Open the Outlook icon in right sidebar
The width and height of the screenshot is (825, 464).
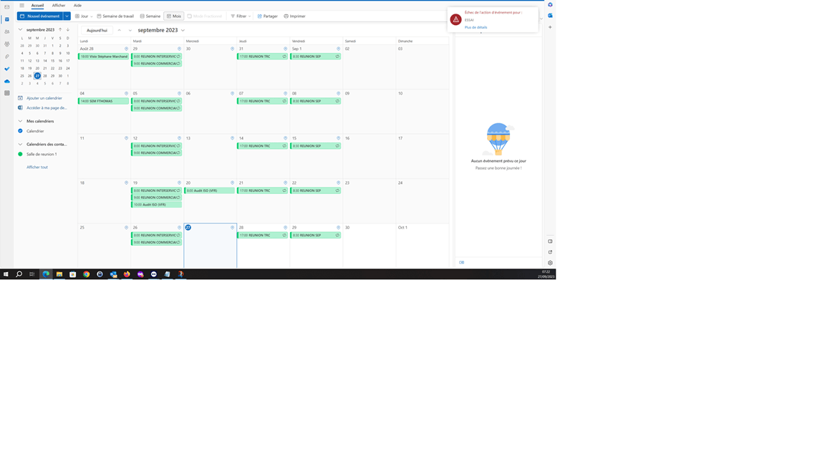(550, 15)
